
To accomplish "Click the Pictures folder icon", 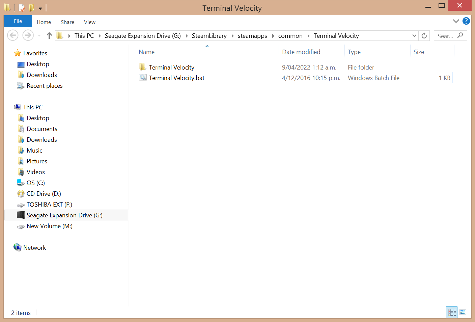I will (x=21, y=161).
